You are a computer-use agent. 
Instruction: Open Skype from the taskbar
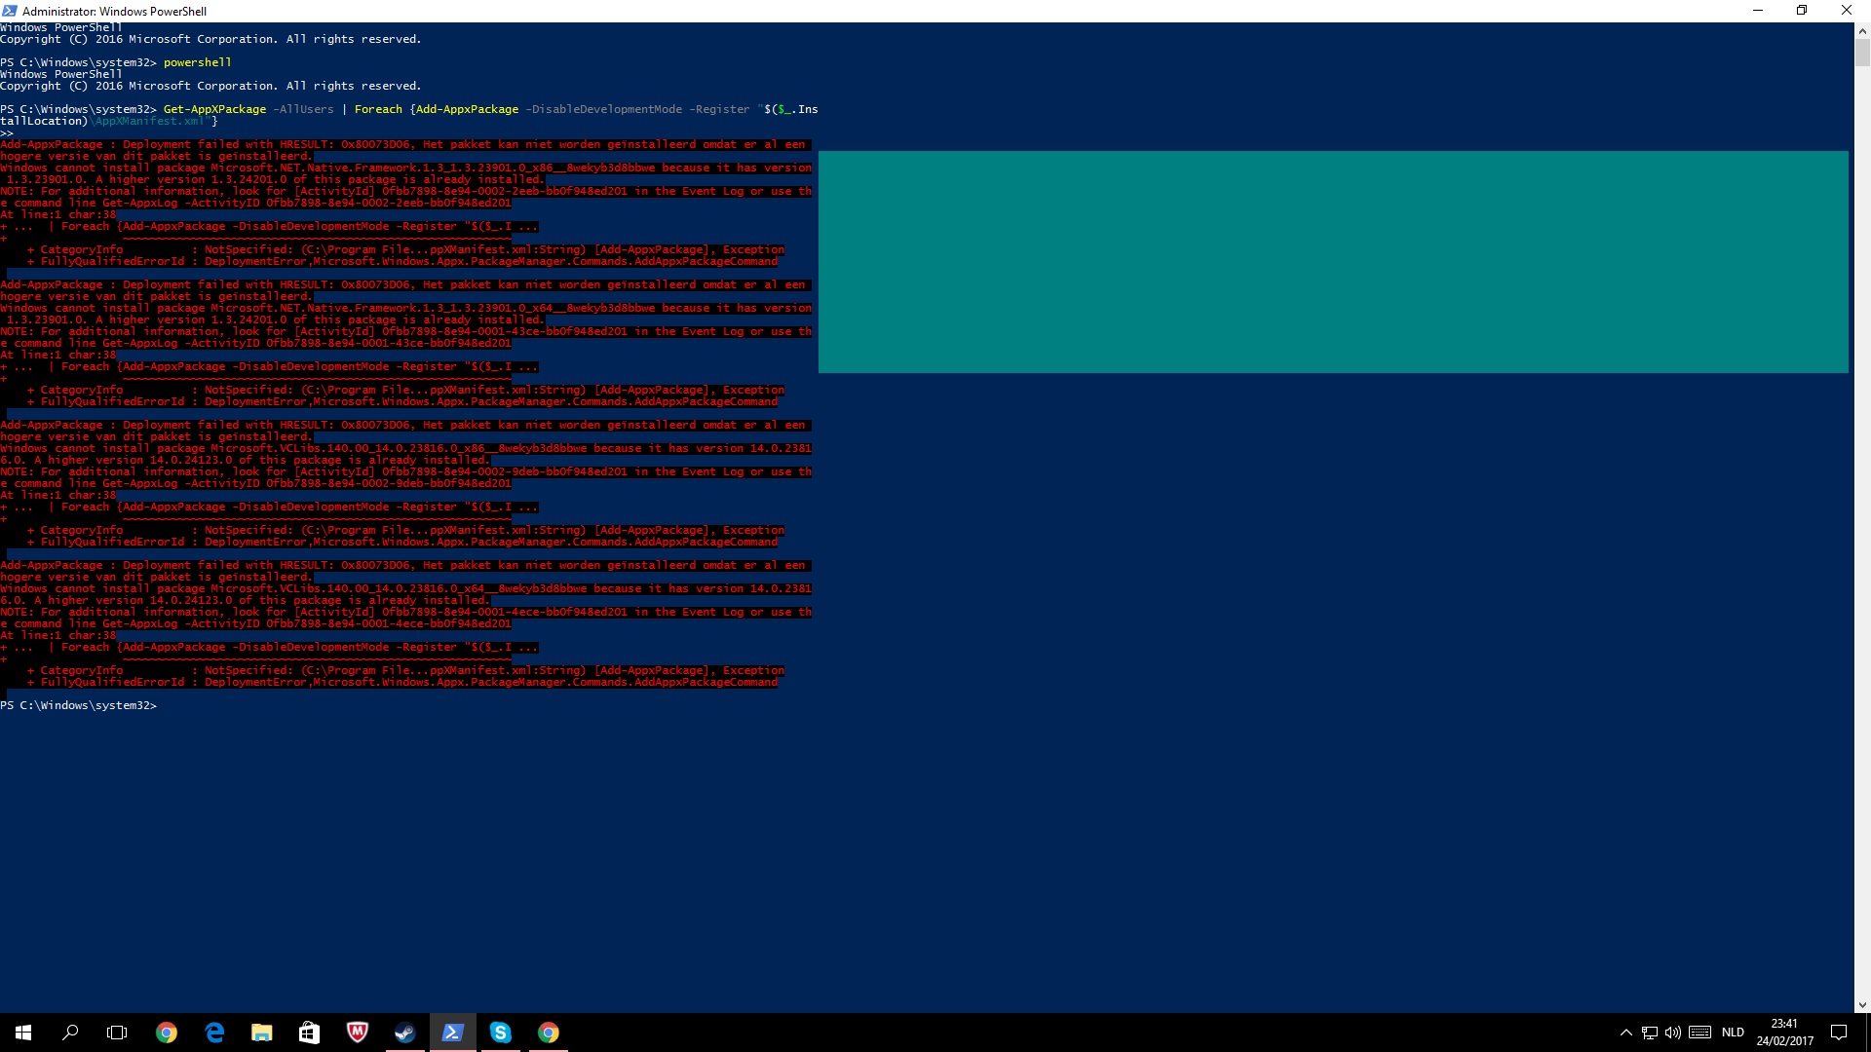coord(500,1033)
